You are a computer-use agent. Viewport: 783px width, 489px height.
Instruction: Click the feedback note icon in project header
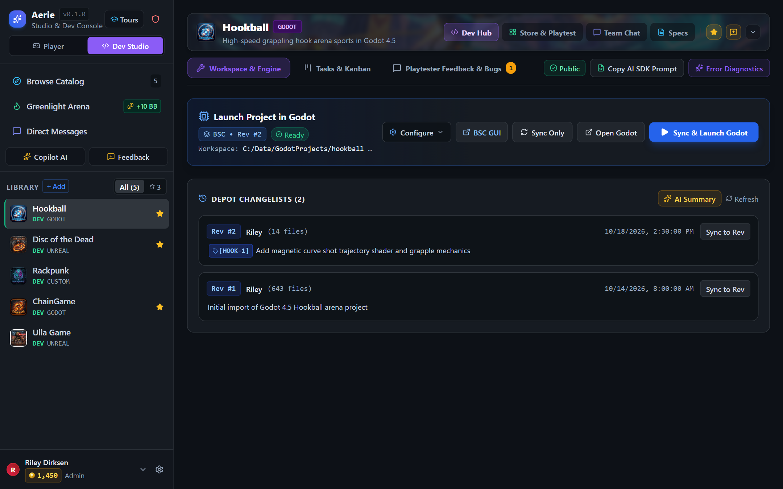(733, 32)
